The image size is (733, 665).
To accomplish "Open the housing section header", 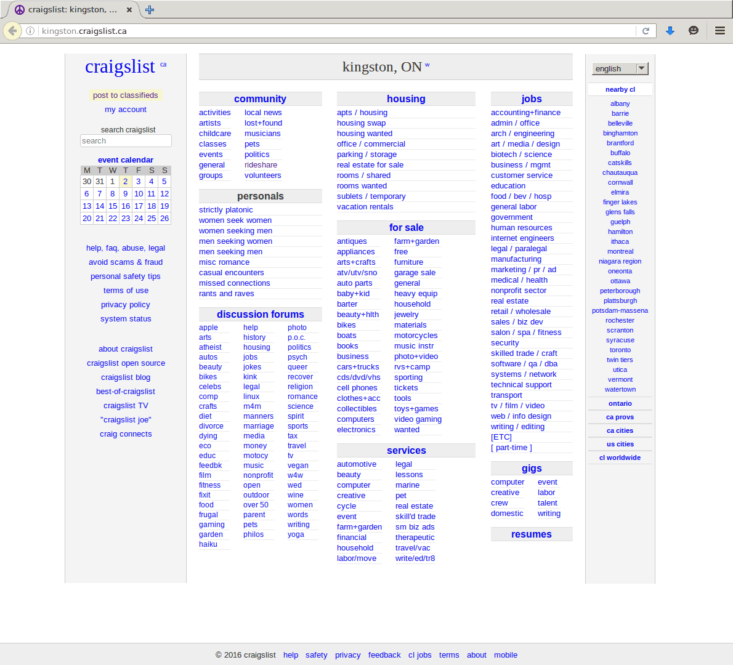I will coord(406,99).
